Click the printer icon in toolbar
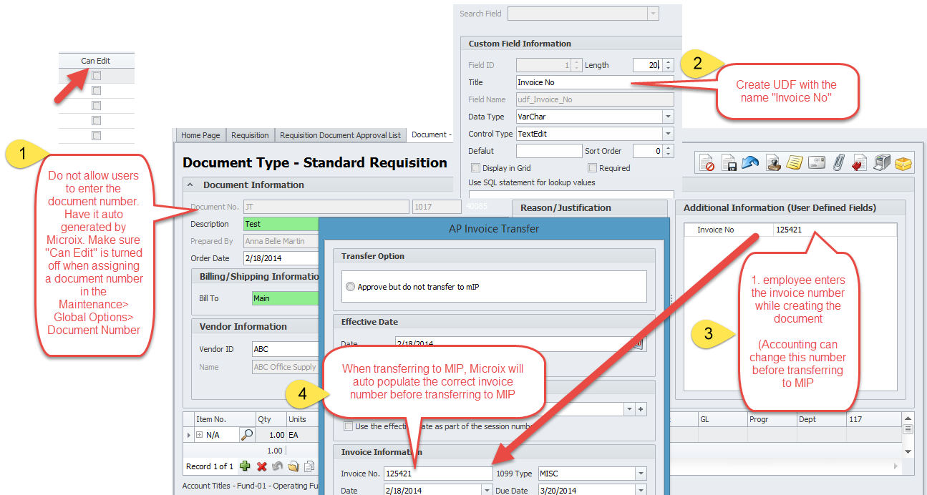The width and height of the screenshot is (927, 495). coord(882,163)
